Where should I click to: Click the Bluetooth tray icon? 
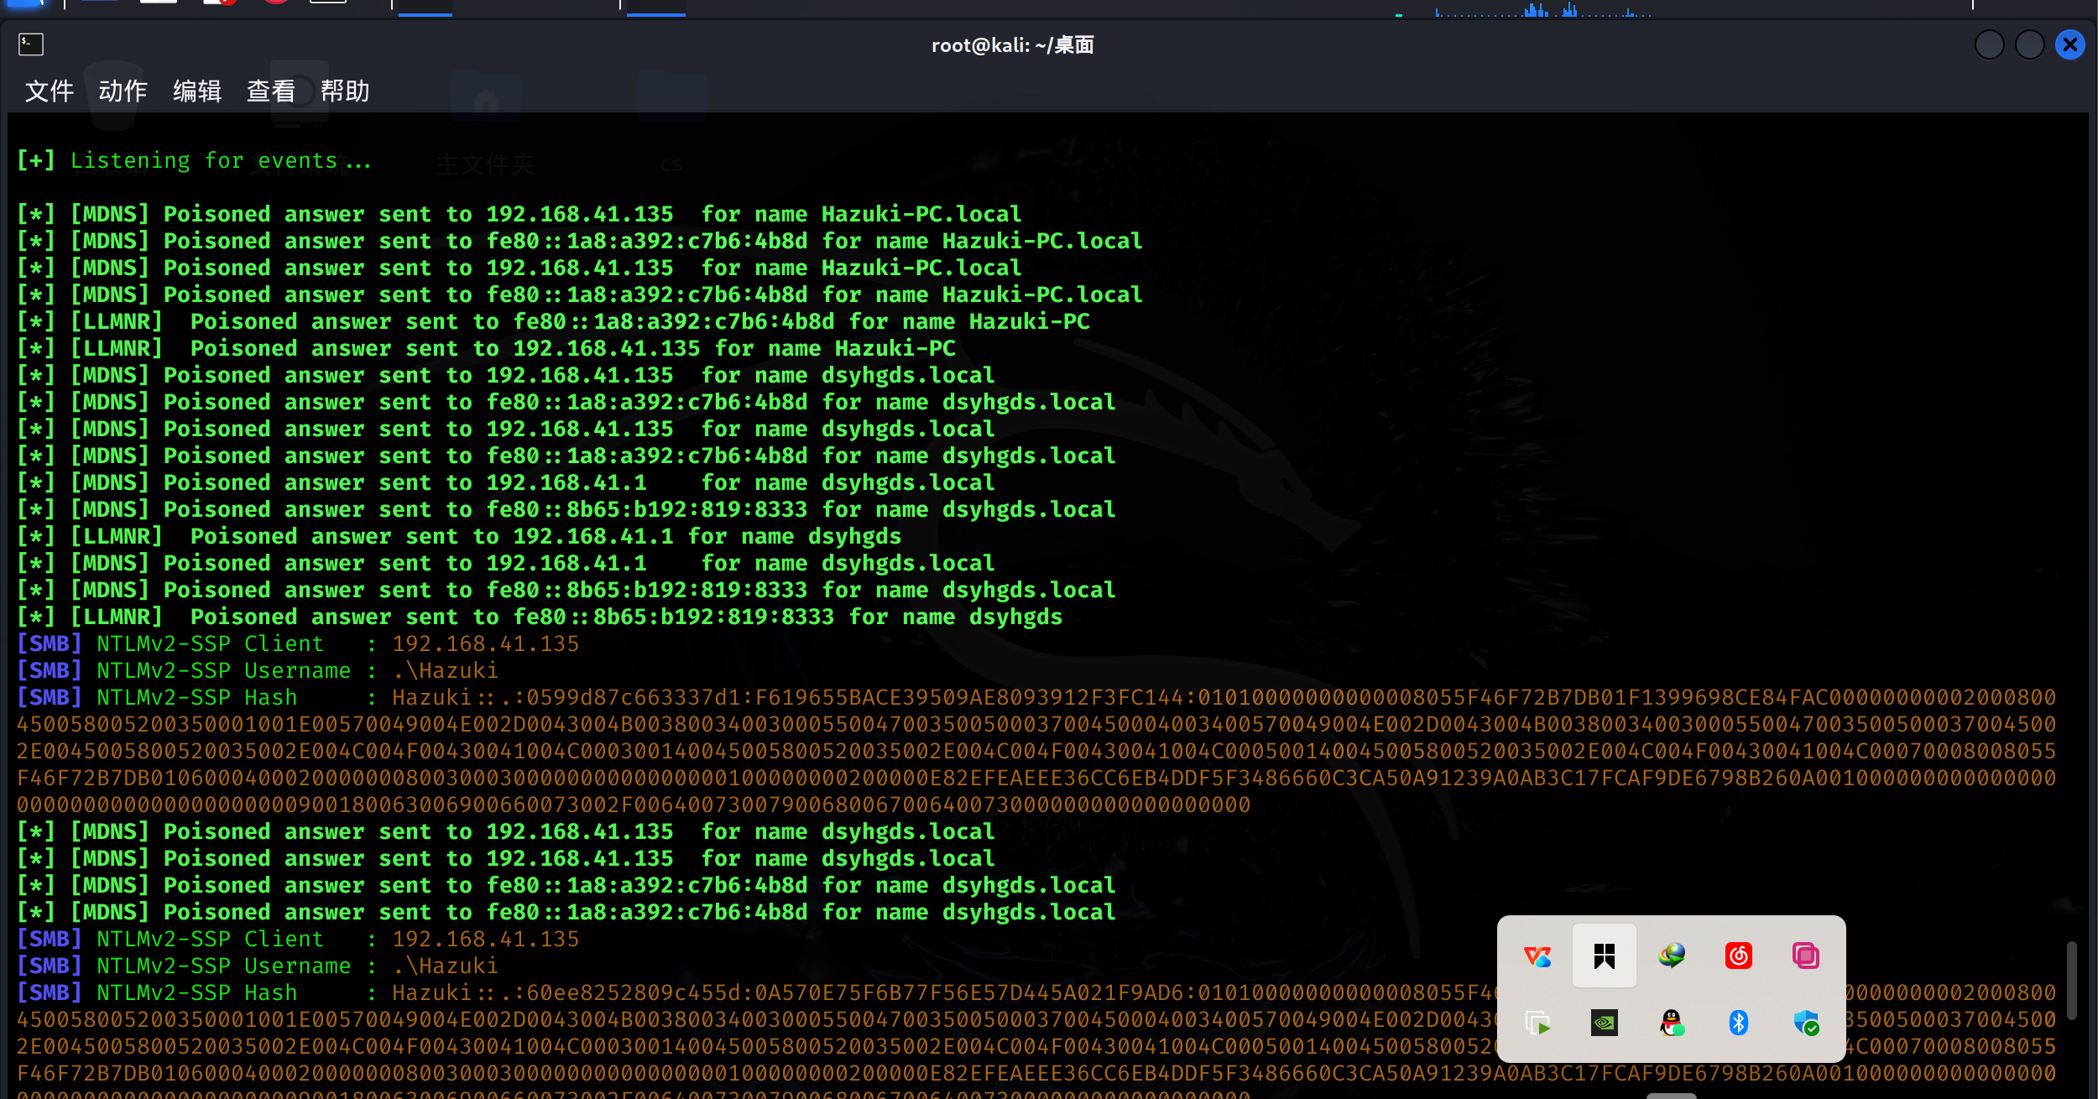[x=1738, y=1023]
